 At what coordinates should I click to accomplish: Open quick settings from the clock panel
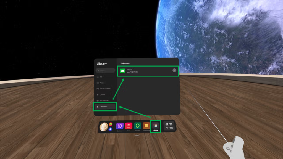pyautogui.click(x=169, y=126)
